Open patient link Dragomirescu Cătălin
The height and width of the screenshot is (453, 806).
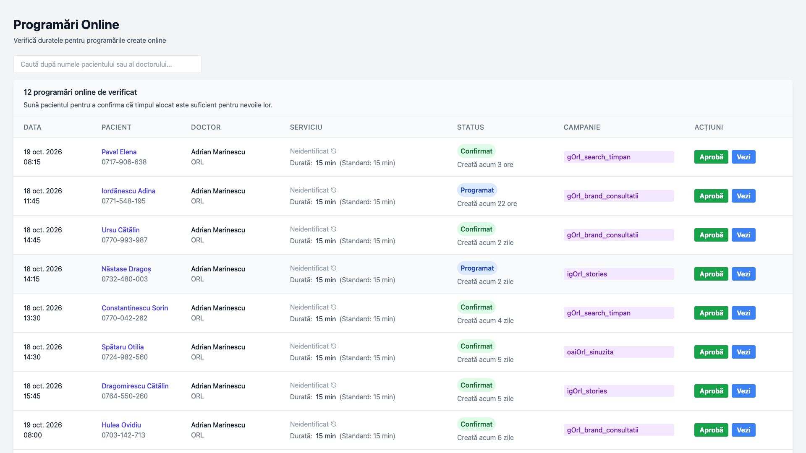[x=135, y=386]
